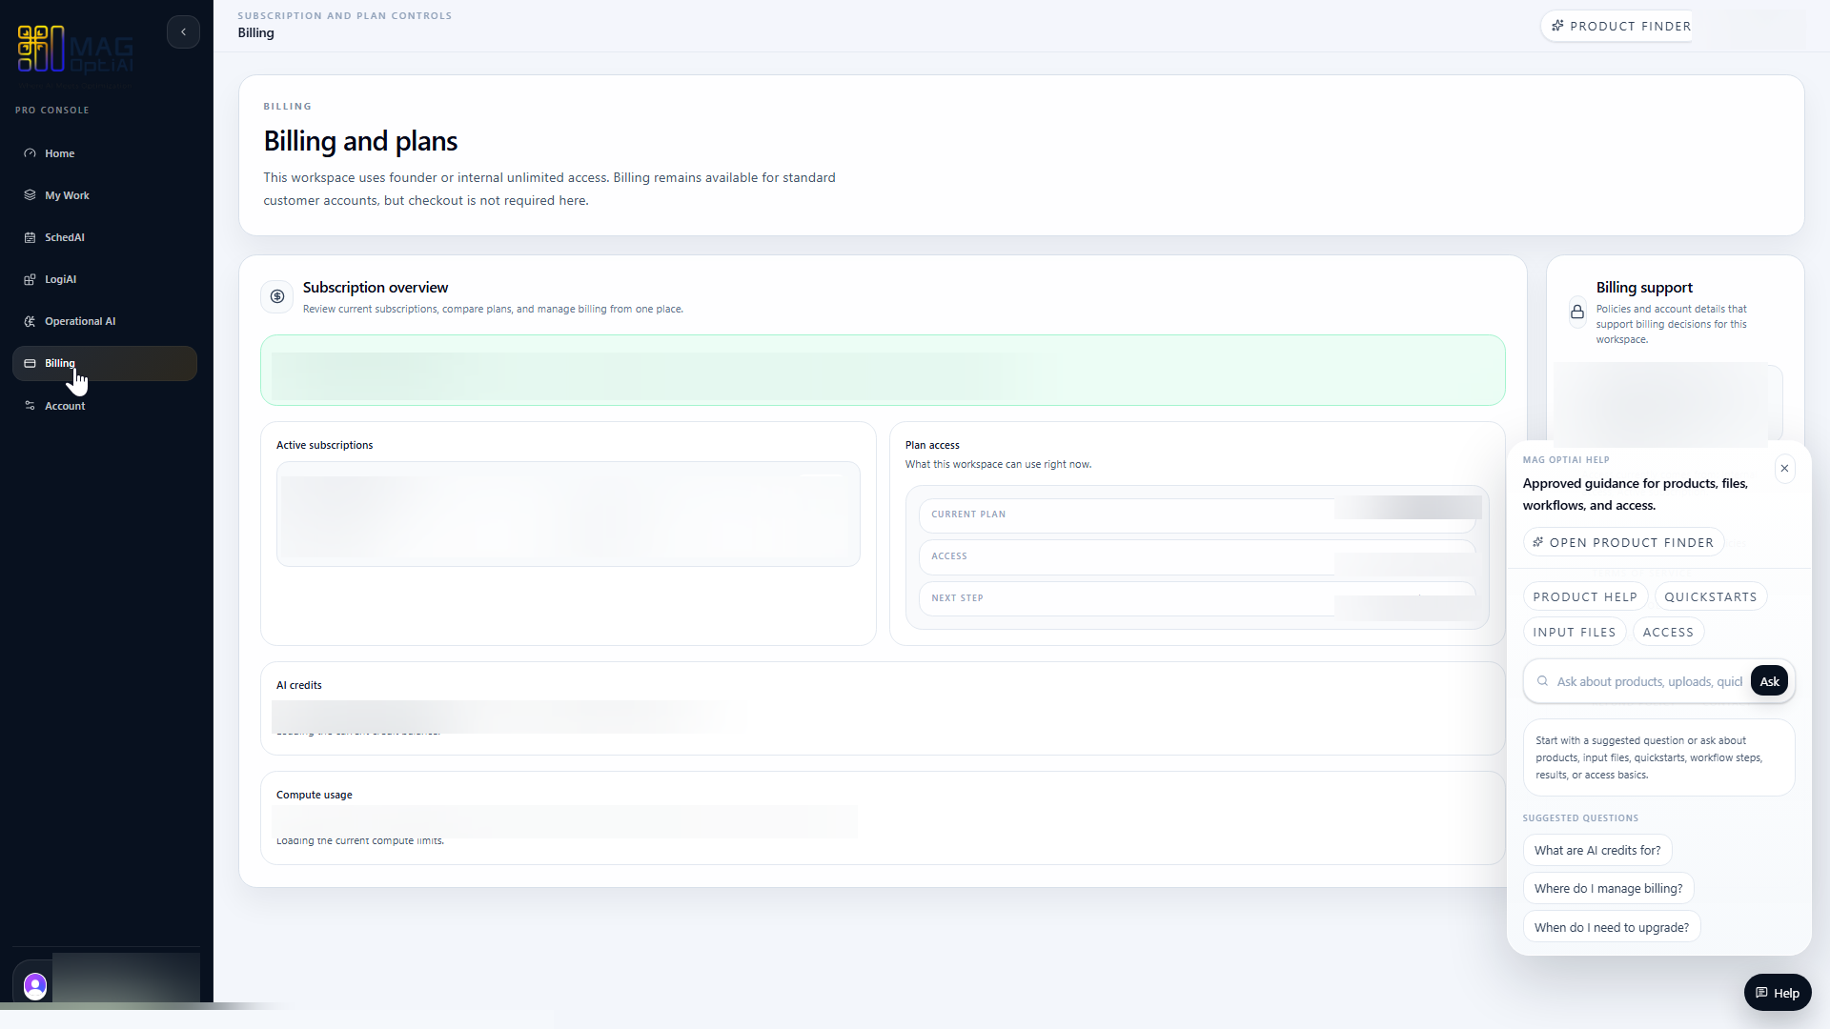Viewport: 1830px width, 1029px height.
Task: Click the Operational AI icon
Action: tap(30, 321)
